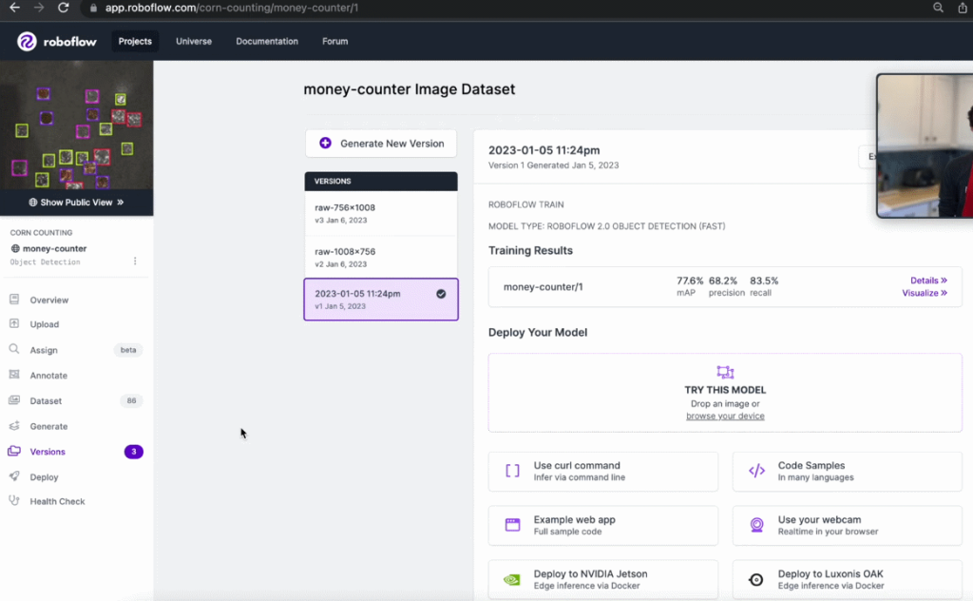Click the NVIDIA Jetson logo icon
973x601 pixels.
pos(512,579)
